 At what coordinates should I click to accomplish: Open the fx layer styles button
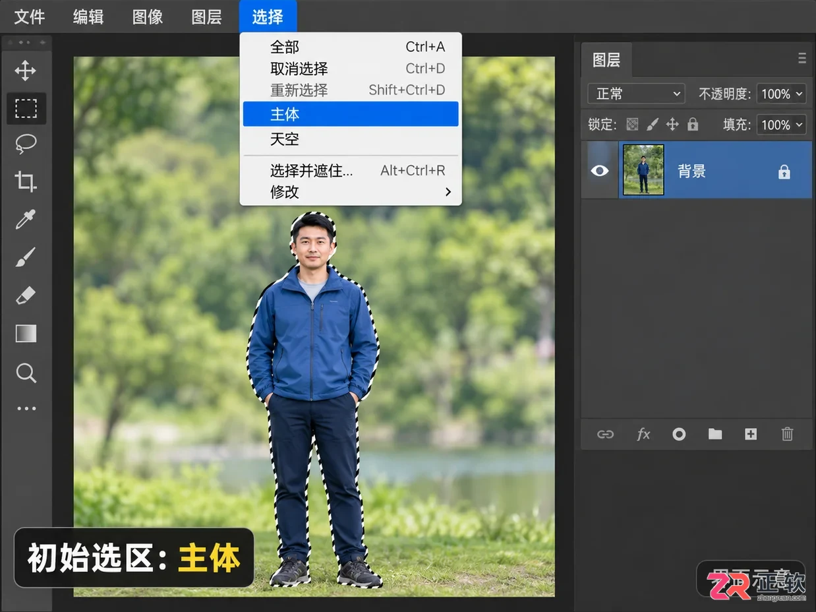coord(643,434)
